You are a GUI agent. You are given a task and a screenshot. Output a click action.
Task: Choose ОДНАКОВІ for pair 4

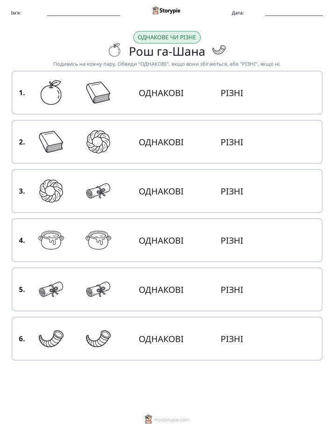click(161, 240)
